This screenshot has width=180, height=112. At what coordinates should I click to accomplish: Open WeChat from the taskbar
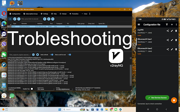point(116,109)
